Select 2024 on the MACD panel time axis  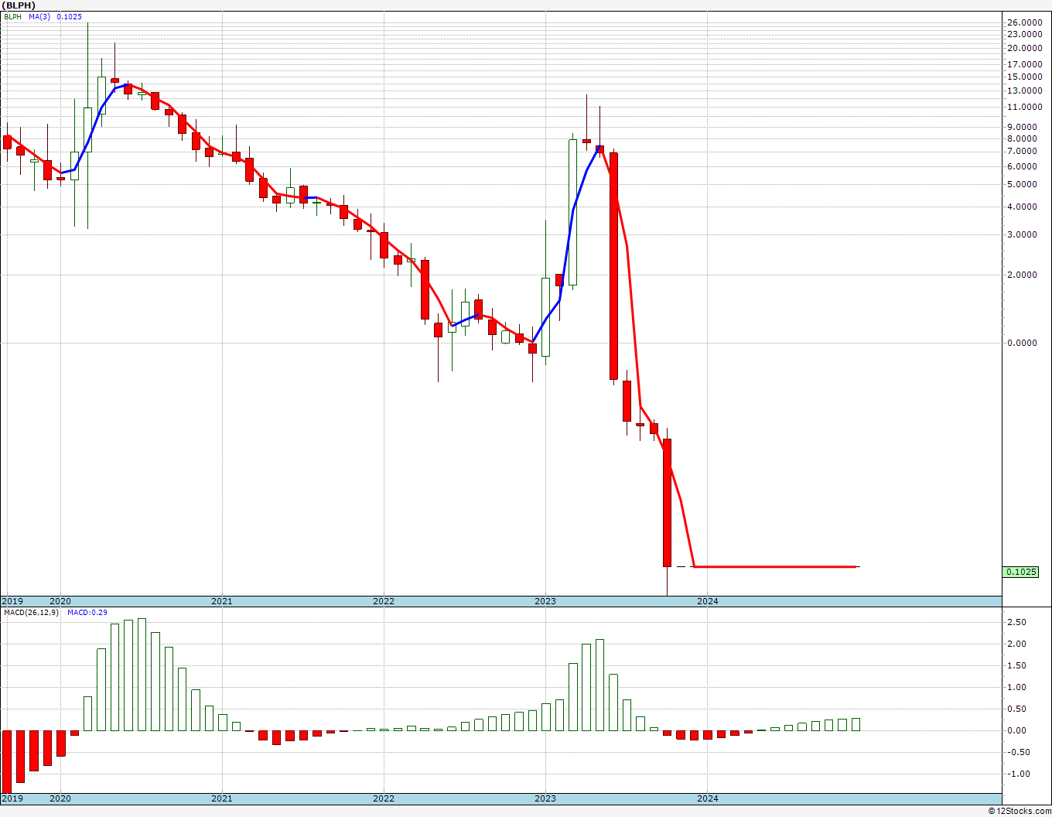[x=707, y=798]
